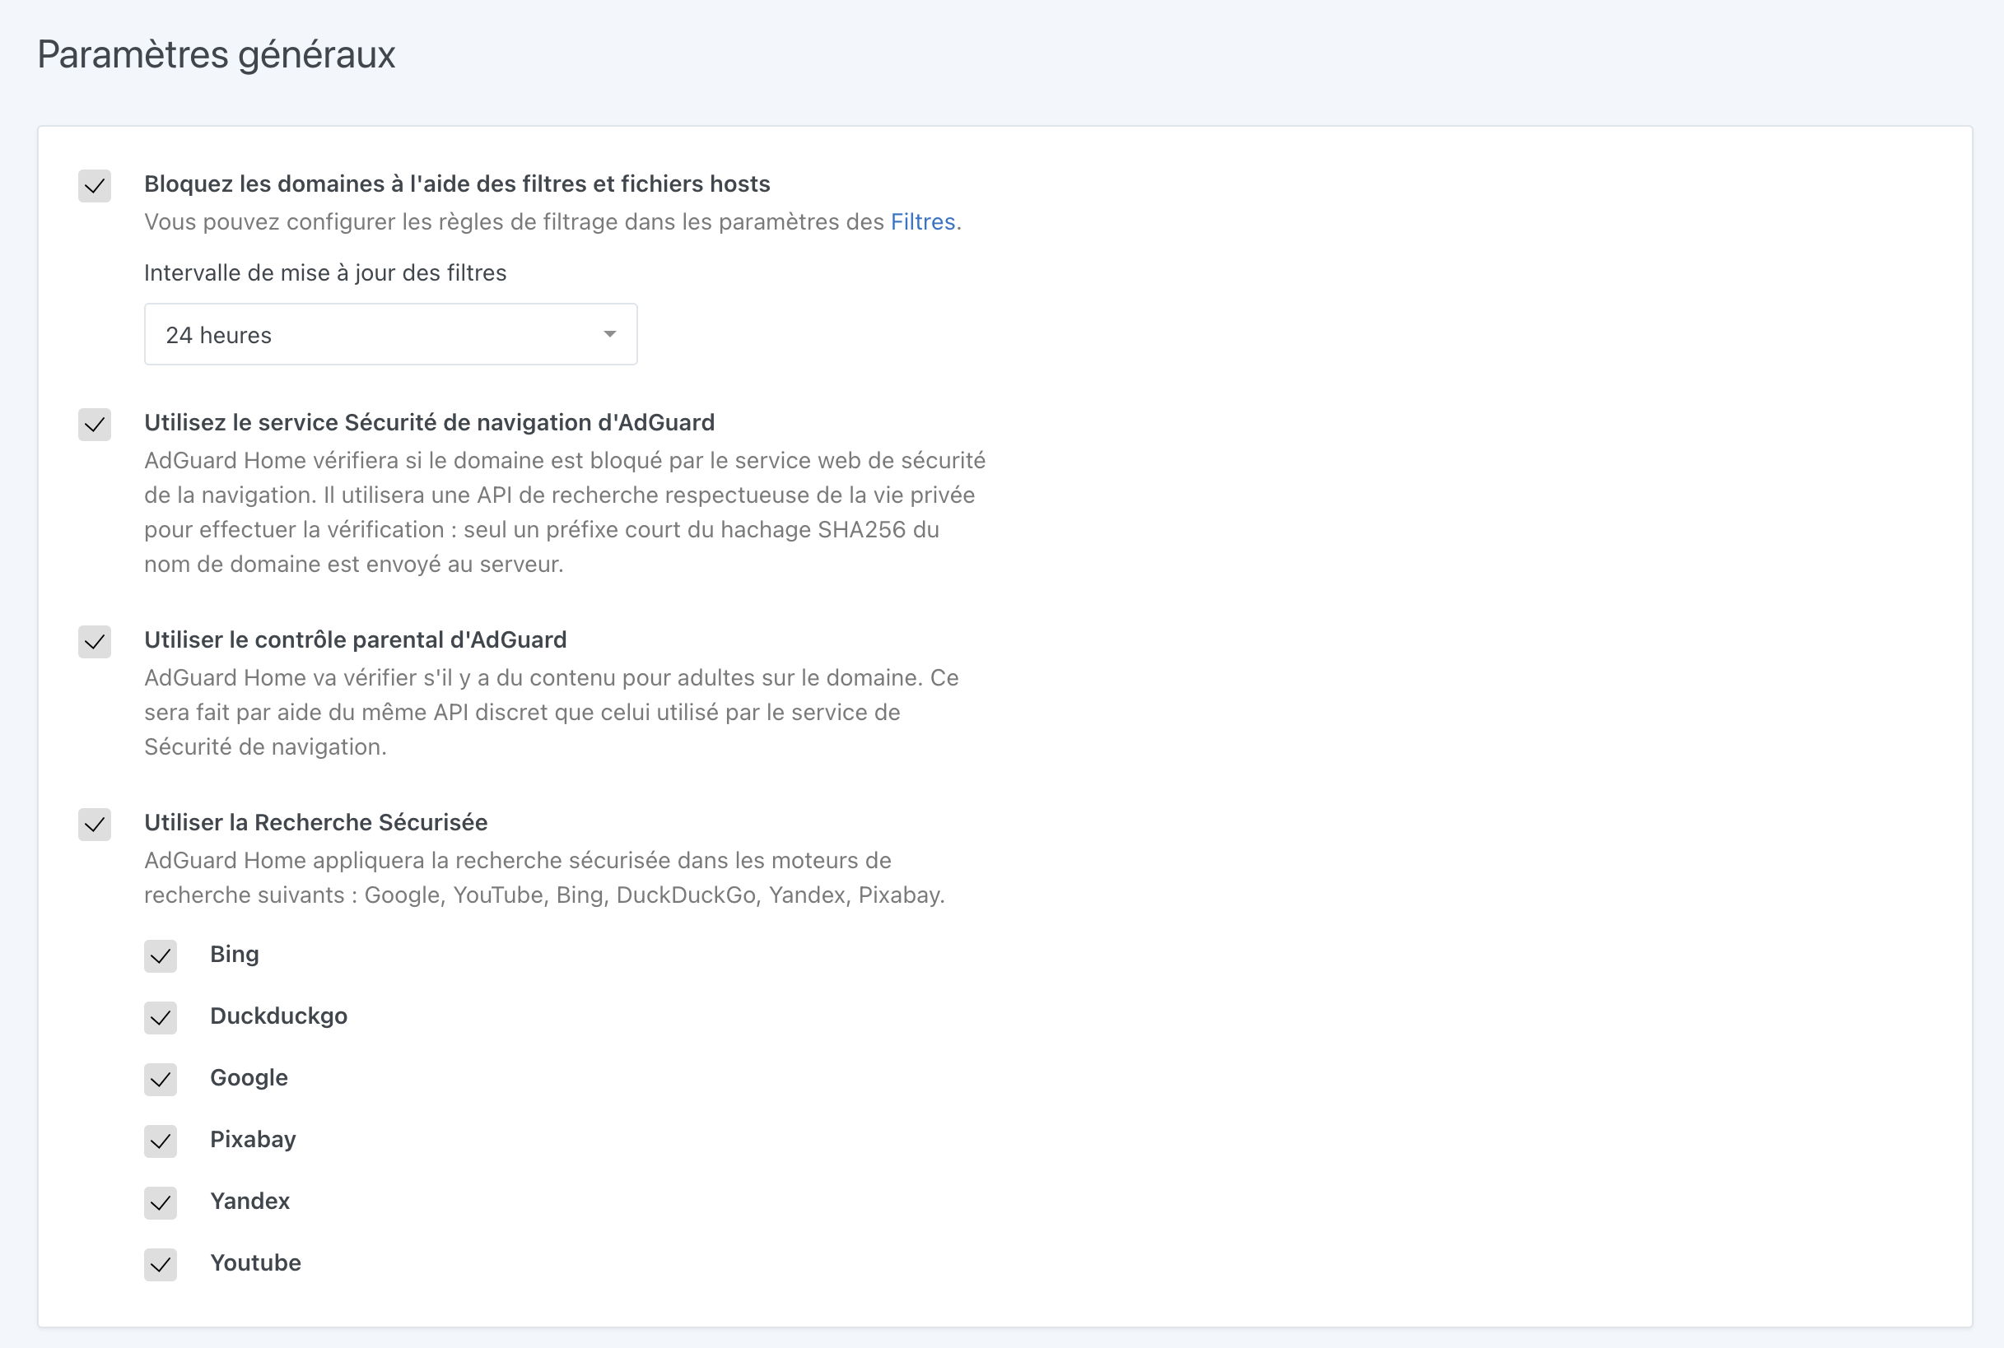Click the description starting 'AdGuard Home vérifiera'
Viewport: 2004px width, 1348px height.
565,513
